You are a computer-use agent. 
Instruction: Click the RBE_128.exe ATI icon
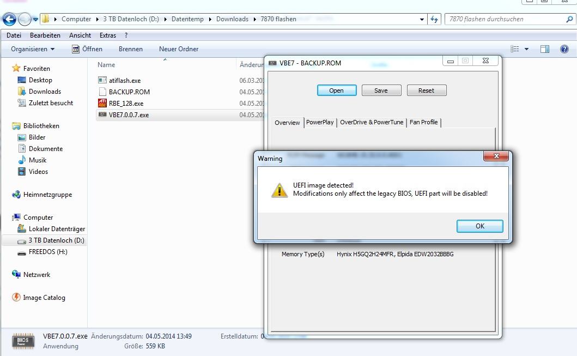102,103
